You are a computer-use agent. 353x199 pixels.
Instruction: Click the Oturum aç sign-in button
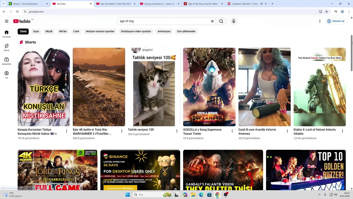point(336,21)
